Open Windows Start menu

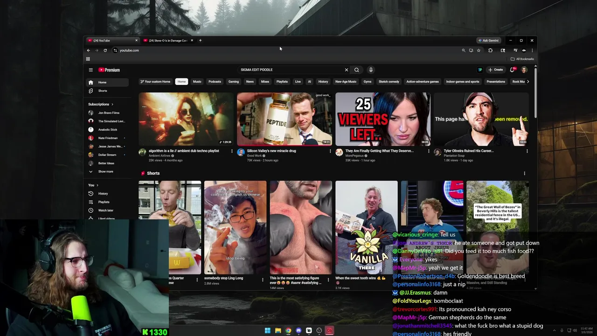(x=268, y=330)
